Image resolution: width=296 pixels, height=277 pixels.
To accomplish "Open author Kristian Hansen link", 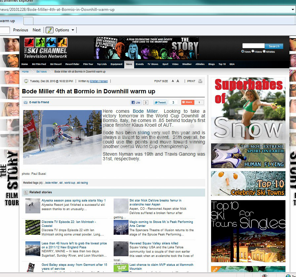I will [x=99, y=81].
